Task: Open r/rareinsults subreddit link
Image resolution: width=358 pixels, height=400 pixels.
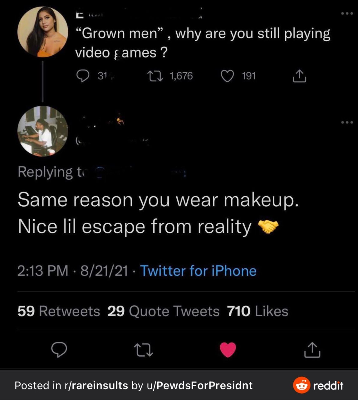Action: coord(96,385)
